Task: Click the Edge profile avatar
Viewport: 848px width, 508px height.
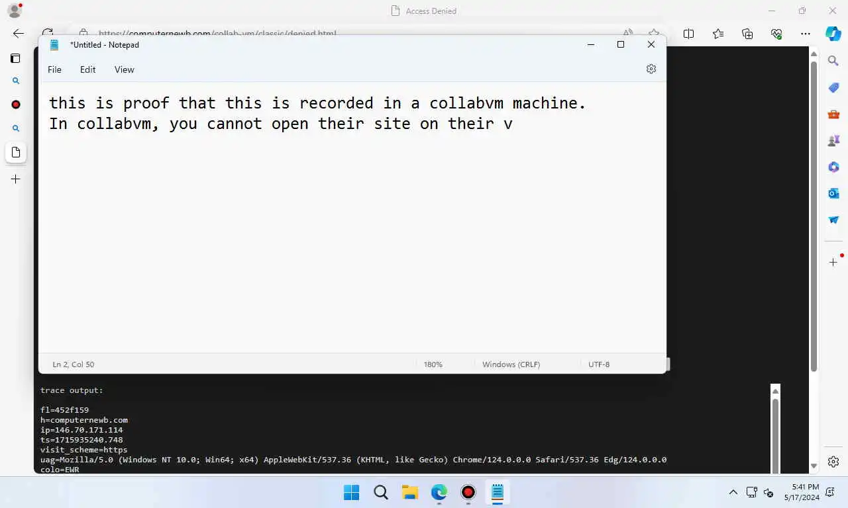Action: (x=14, y=11)
